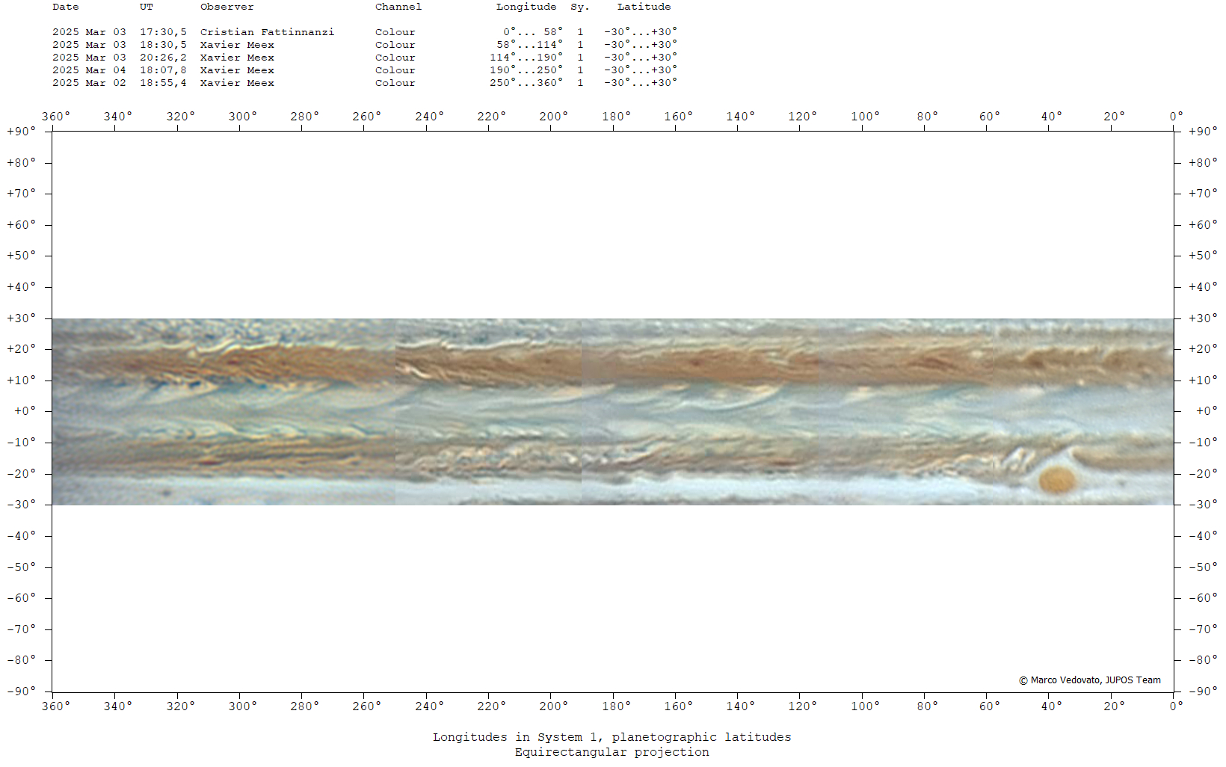Click the caption "Longitudes in System 1, planetographic latitudes"
The height and width of the screenshot is (767, 1226).
tap(612, 737)
